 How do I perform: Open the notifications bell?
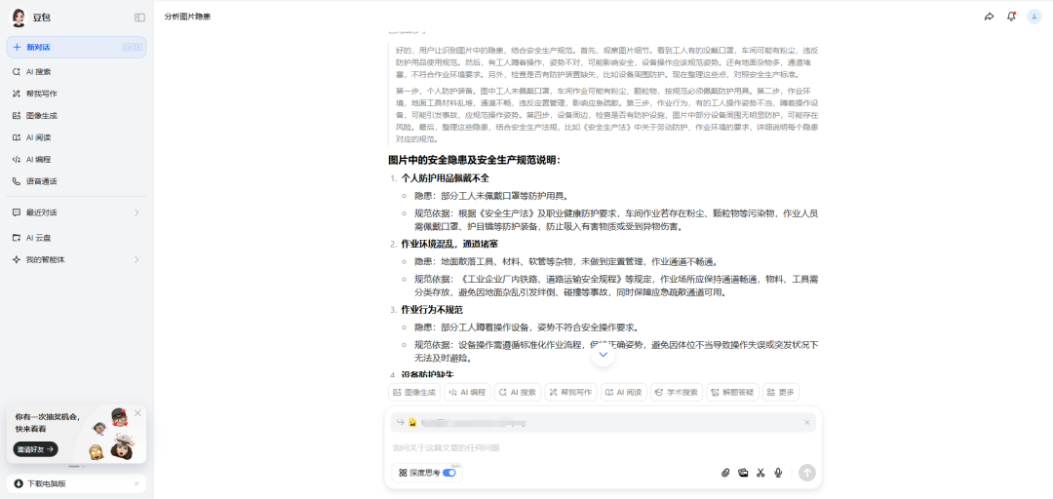1011,17
